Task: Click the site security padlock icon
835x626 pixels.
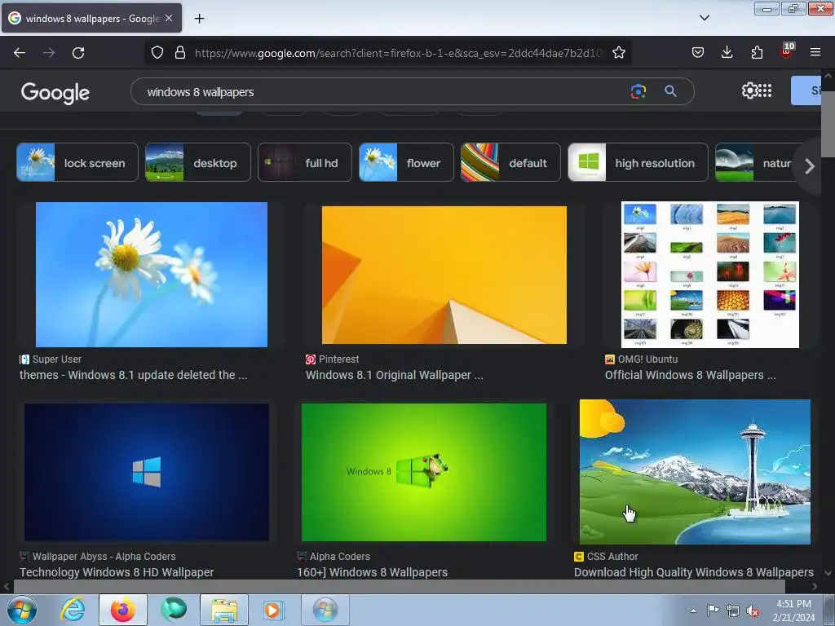Action: click(x=180, y=53)
